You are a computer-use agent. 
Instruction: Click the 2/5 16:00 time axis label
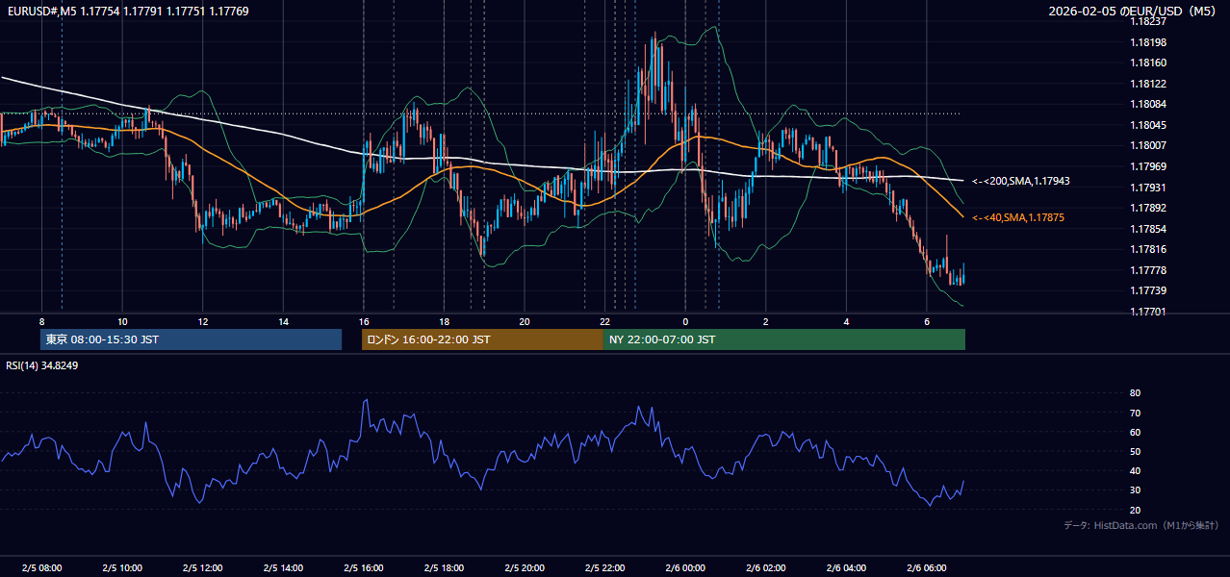[x=364, y=567]
